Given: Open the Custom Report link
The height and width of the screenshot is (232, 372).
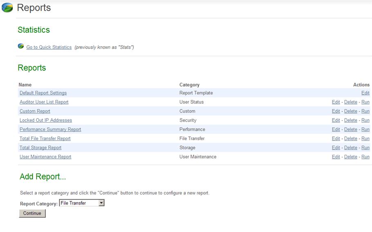Looking at the screenshot, I should 35,111.
